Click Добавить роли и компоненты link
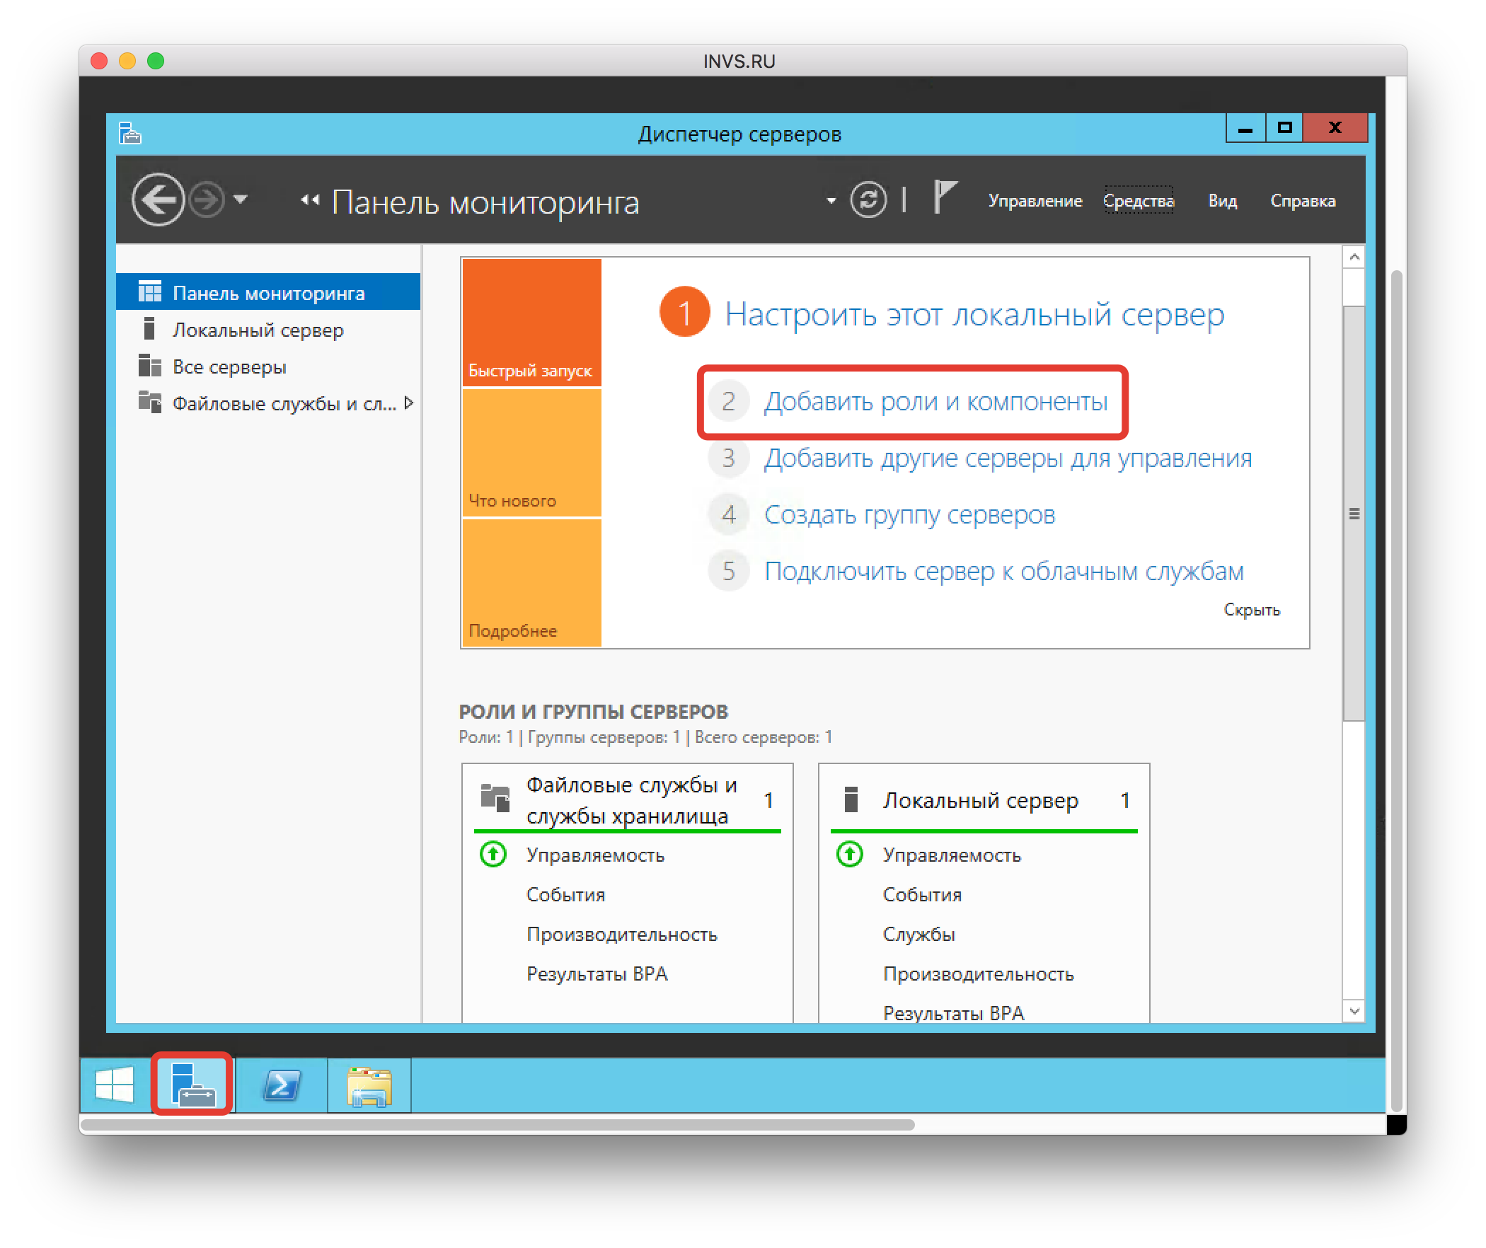This screenshot has height=1248, width=1486. pos(935,401)
